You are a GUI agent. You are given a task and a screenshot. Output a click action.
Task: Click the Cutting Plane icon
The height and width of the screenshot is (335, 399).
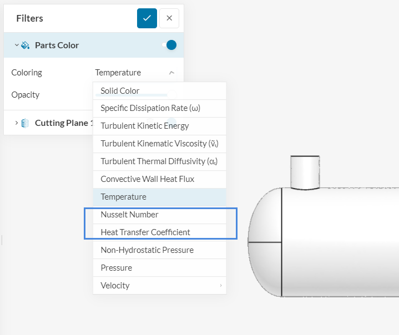coord(26,123)
